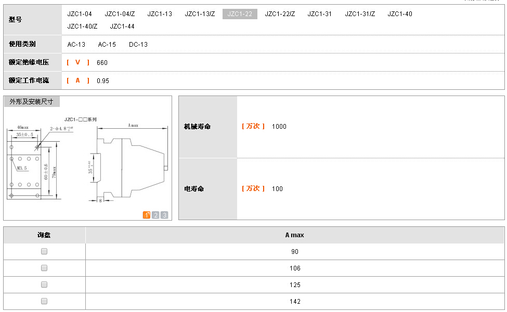Click highlighted model JZC1-22

(x=240, y=14)
